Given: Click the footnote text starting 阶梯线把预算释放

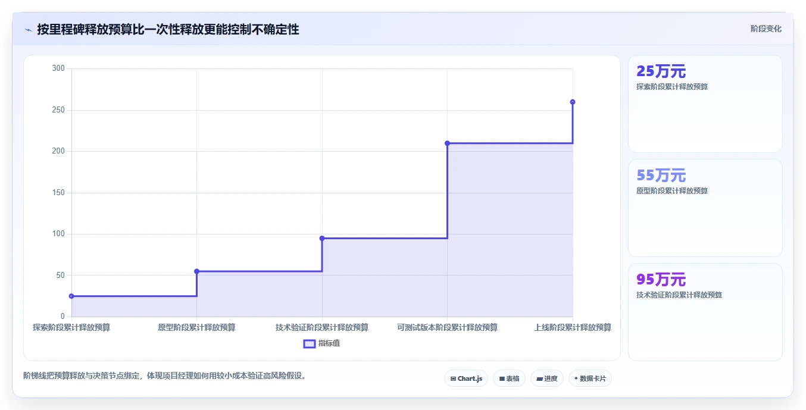Looking at the screenshot, I should (x=164, y=375).
